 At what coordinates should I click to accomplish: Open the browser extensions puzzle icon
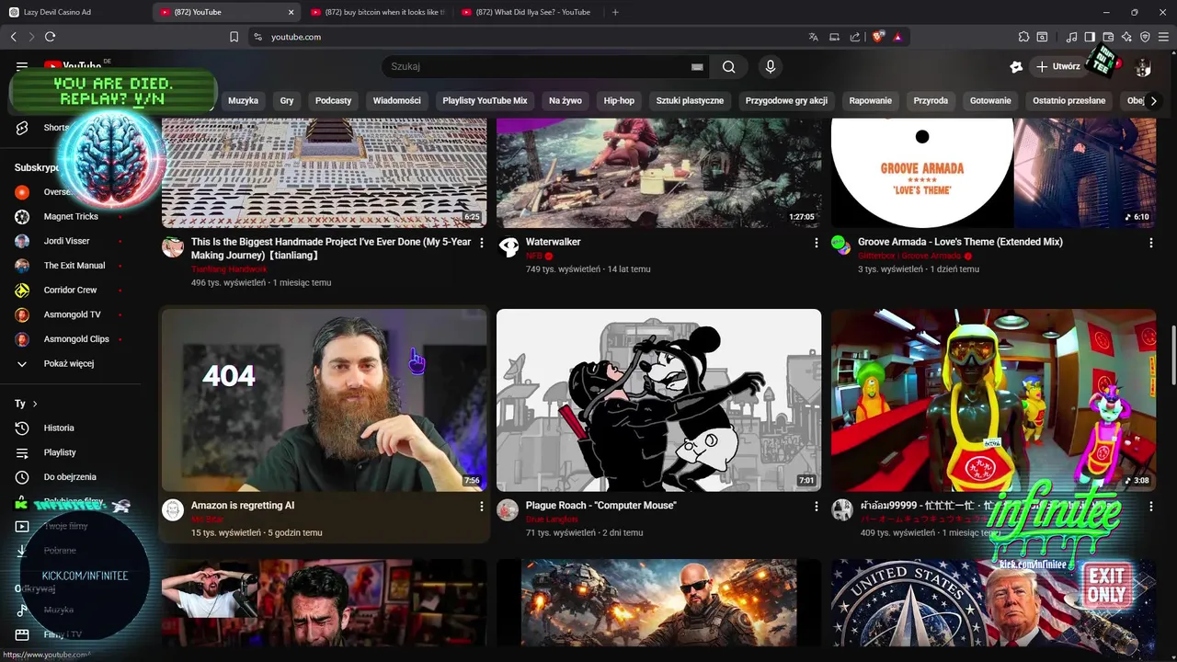(x=1023, y=37)
